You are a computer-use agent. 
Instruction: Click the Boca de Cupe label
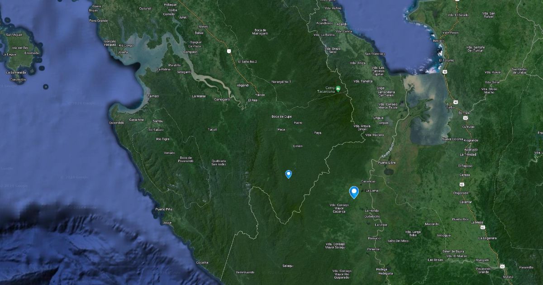click(281, 116)
